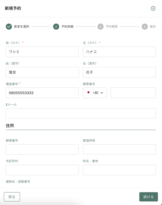Viewport: 162px width, 205px height.
Task: Click the empty 携帯番号 number field
Action: coord(133,93)
